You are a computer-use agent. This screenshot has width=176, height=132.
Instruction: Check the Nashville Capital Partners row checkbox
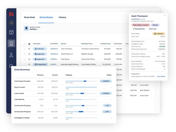coord(25,64)
